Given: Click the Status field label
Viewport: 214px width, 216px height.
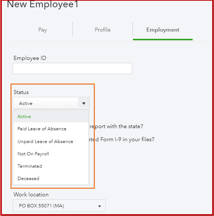Looking at the screenshot, I should point(21,92).
